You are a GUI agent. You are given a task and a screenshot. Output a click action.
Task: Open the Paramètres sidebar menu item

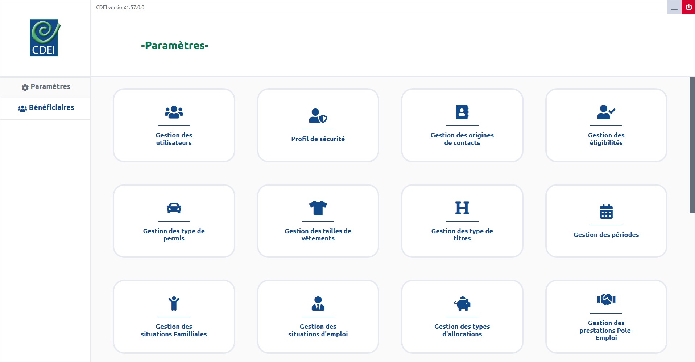46,87
